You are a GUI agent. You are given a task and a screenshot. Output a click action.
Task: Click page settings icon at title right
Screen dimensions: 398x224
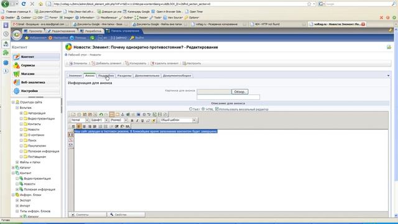389,47
